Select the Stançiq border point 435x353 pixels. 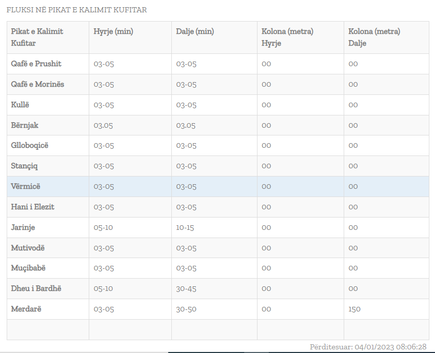click(x=25, y=166)
